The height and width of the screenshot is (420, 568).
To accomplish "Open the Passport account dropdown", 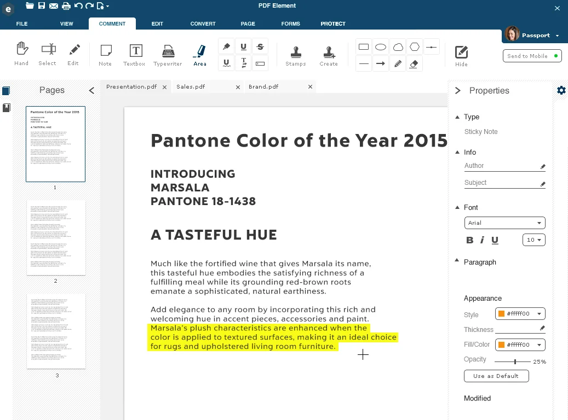I will coord(557,36).
